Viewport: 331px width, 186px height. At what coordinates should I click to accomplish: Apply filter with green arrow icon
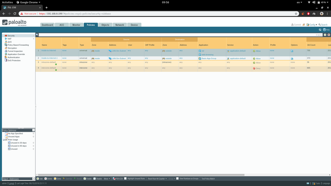pyautogui.click(x=325, y=35)
